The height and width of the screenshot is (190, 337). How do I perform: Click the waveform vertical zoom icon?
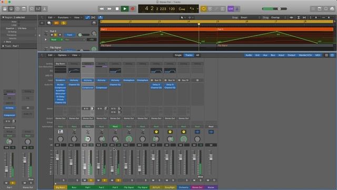tap(291, 17)
